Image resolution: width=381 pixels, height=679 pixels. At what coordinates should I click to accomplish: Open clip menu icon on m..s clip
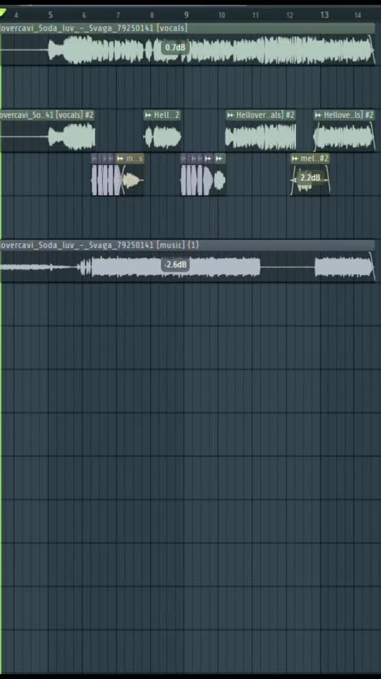point(121,159)
